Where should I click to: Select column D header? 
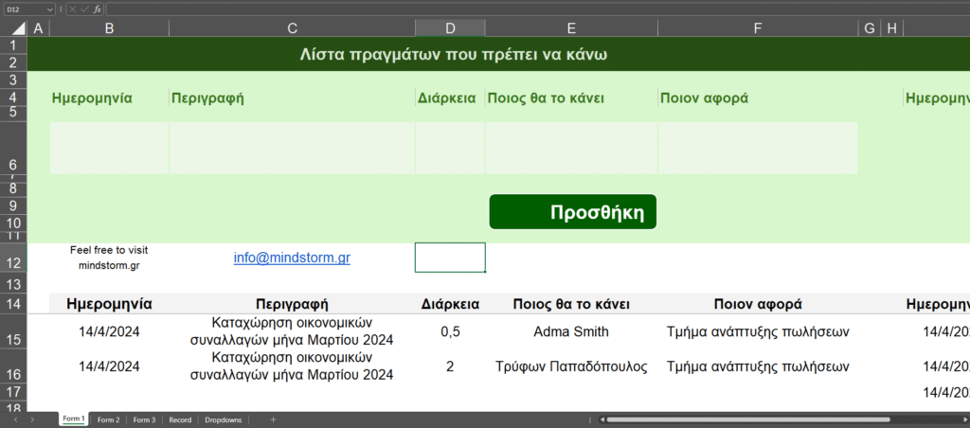[450, 28]
